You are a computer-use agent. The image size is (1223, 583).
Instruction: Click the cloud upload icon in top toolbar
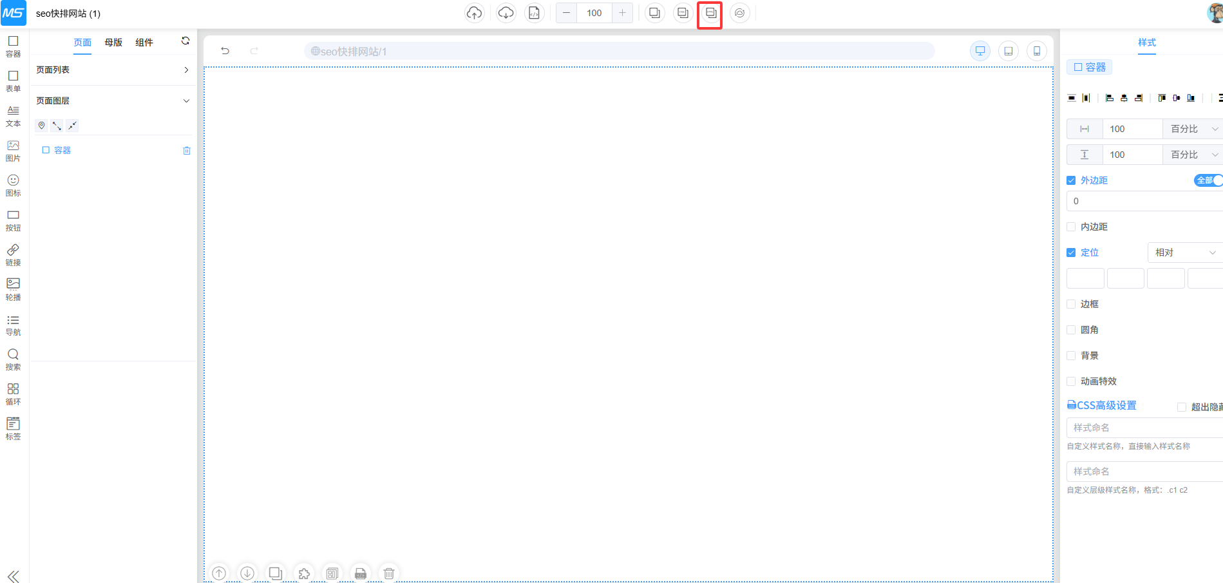[474, 13]
